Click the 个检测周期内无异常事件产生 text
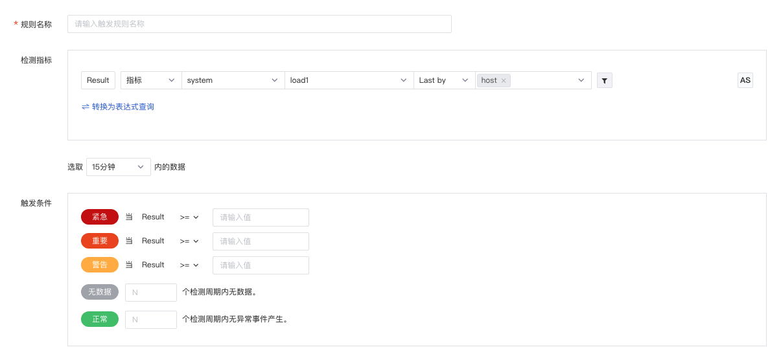This screenshot has width=781, height=356. pyautogui.click(x=235, y=320)
